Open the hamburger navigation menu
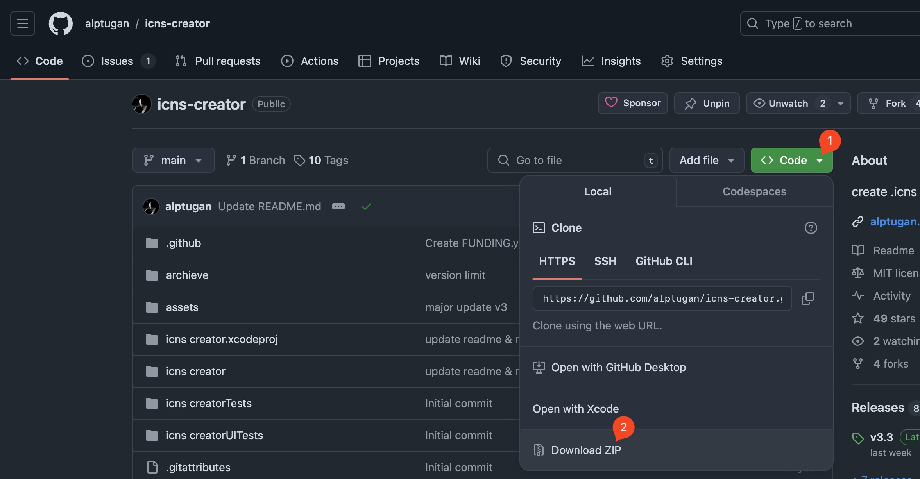The width and height of the screenshot is (920, 479). (x=23, y=23)
